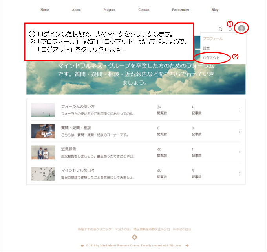Select プロフィール in the user dropdown
This screenshot has width=267, height=252.
(x=213, y=39)
